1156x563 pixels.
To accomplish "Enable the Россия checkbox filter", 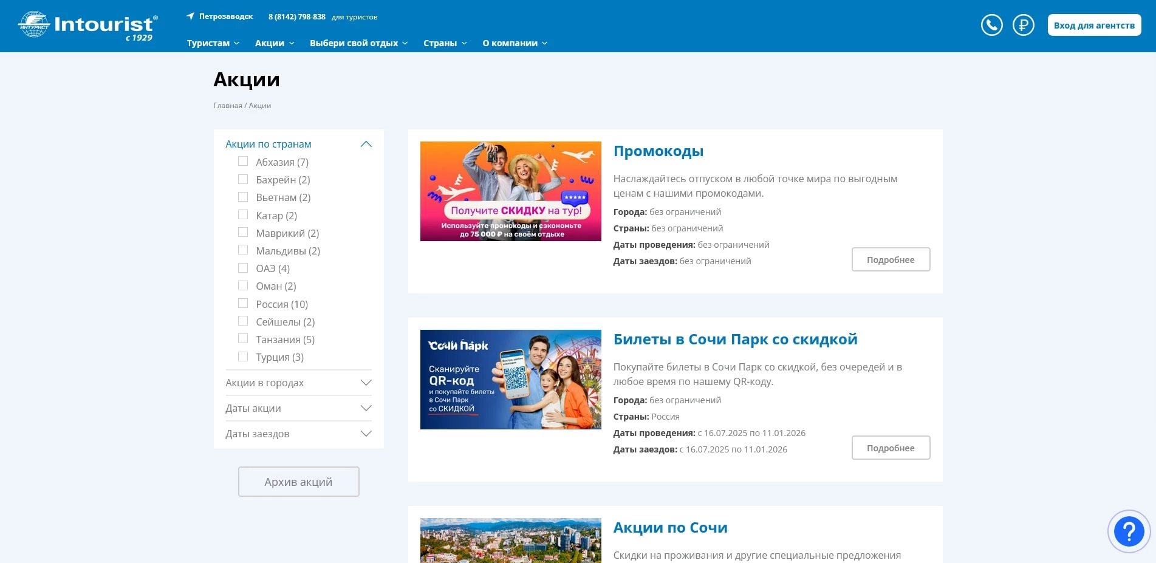I will [242, 303].
